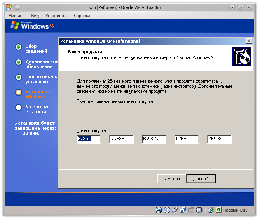This screenshot has width=259, height=219.
Task: Click the first product key field B79GC
Action: [89, 139]
